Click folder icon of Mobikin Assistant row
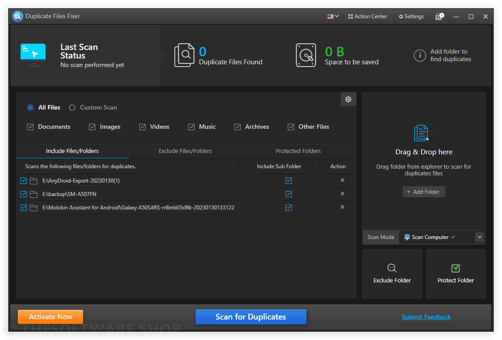Image resolution: width=502 pixels, height=340 pixels. [34, 208]
